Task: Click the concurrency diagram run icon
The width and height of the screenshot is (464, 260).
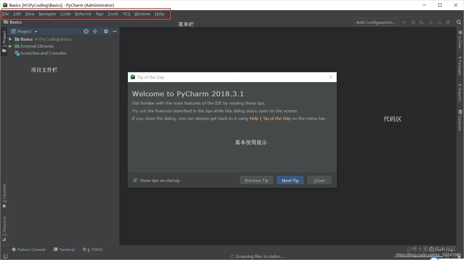Action: pos(439,22)
